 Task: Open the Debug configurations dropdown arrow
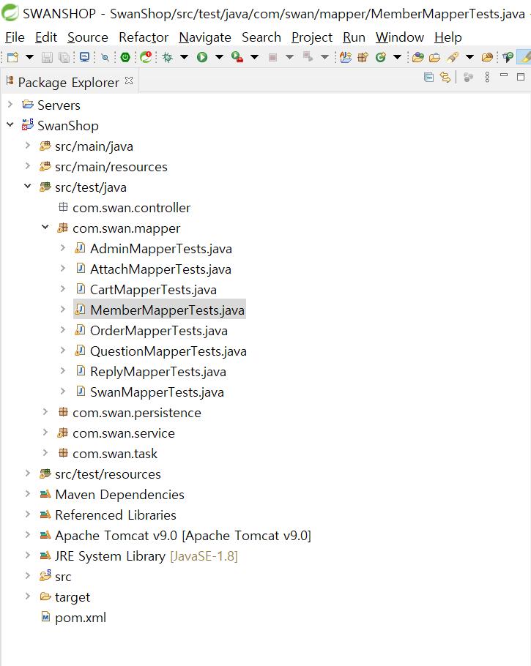[x=184, y=57]
